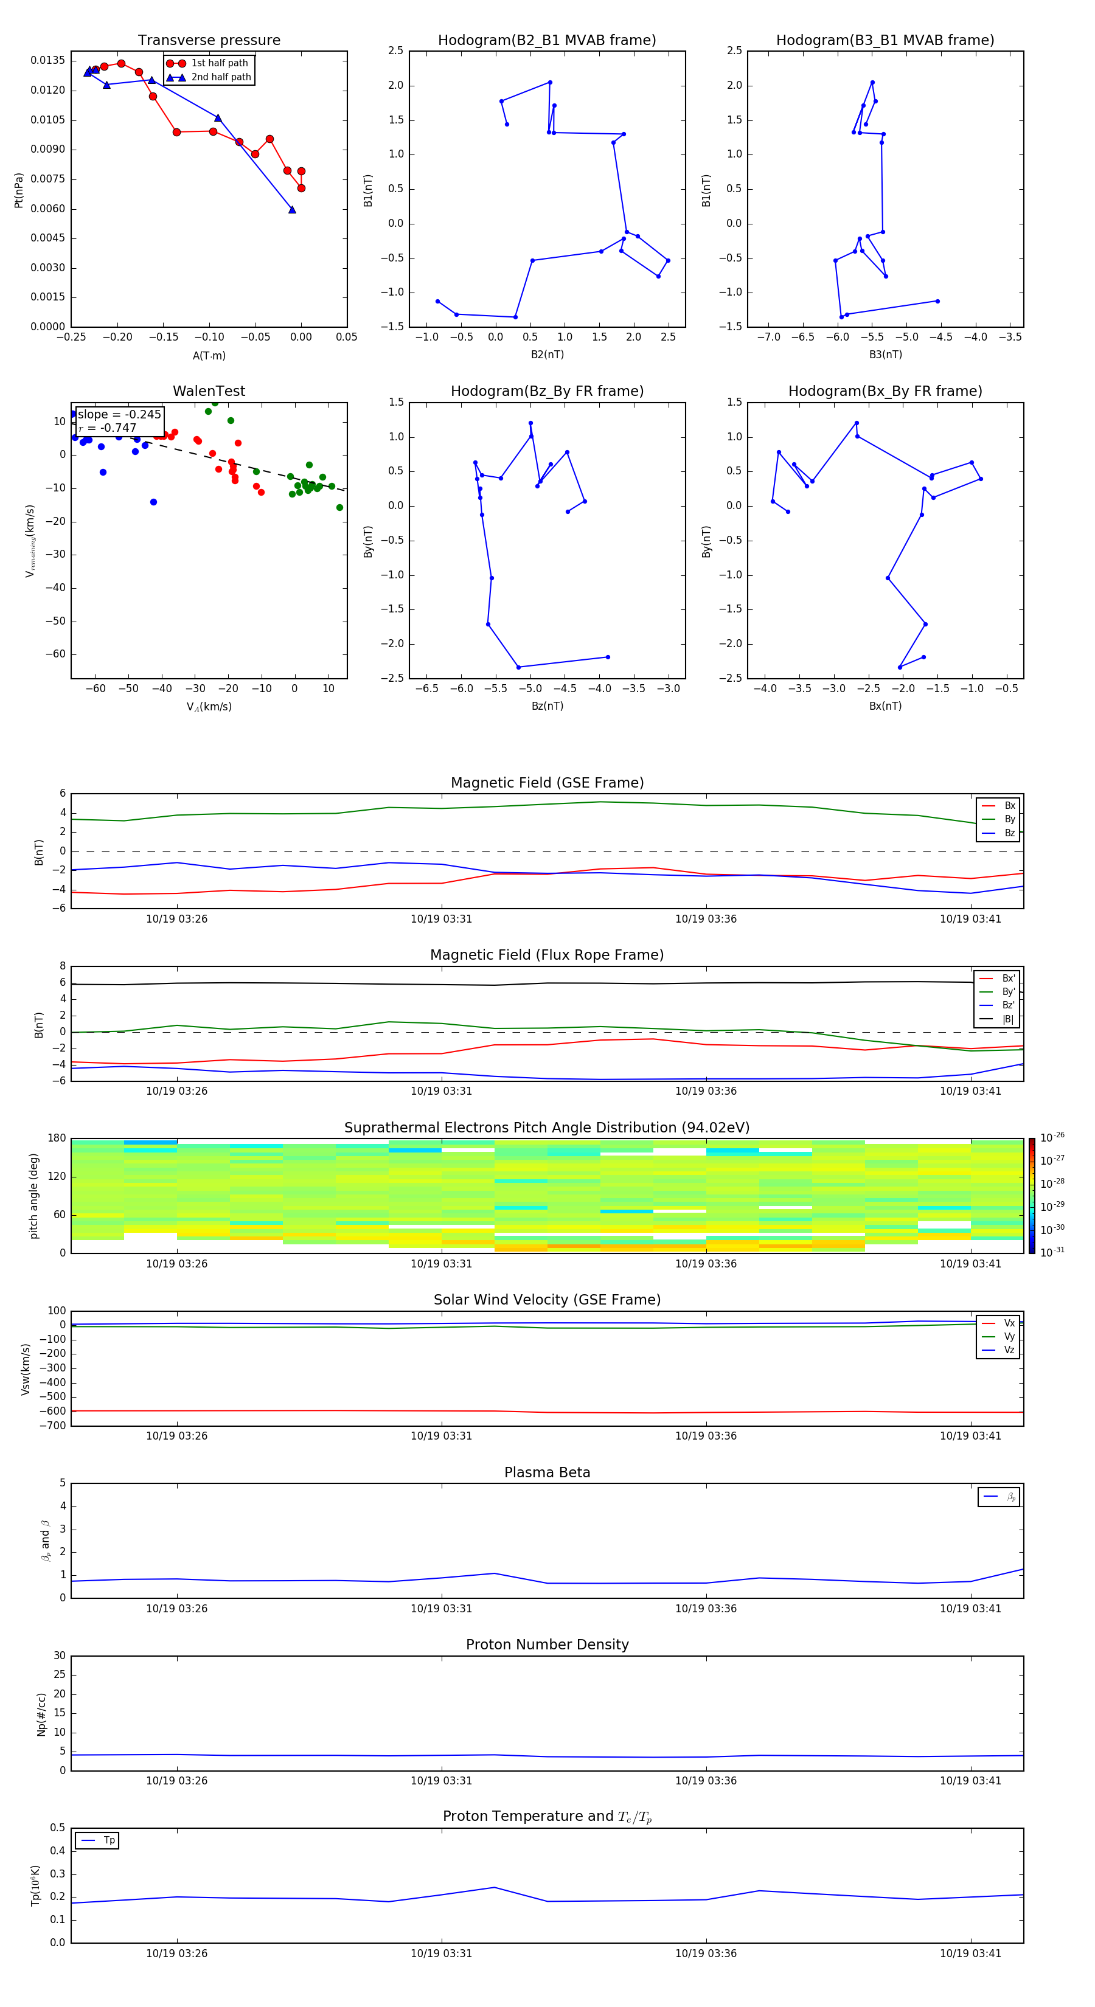Click the 10^-26 colorbar tick label
The width and height of the screenshot is (1095, 2007).
tap(1052, 1137)
